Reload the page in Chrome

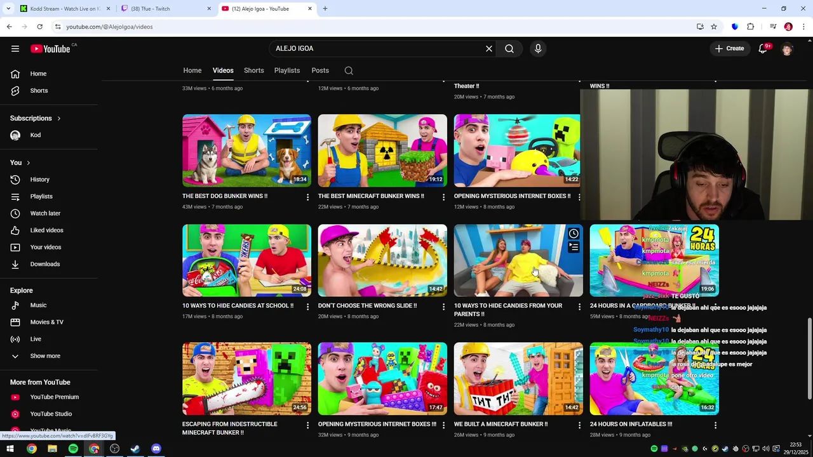pos(39,27)
